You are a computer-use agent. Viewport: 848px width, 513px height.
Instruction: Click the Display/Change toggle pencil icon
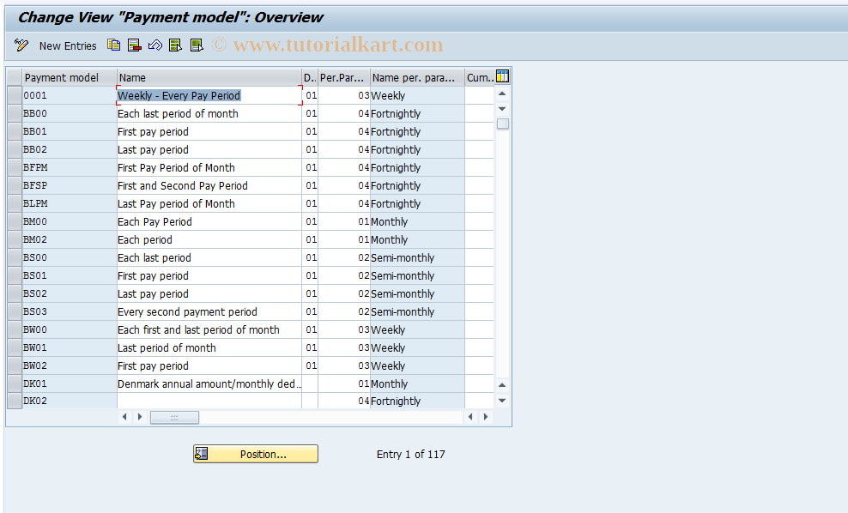pos(21,45)
